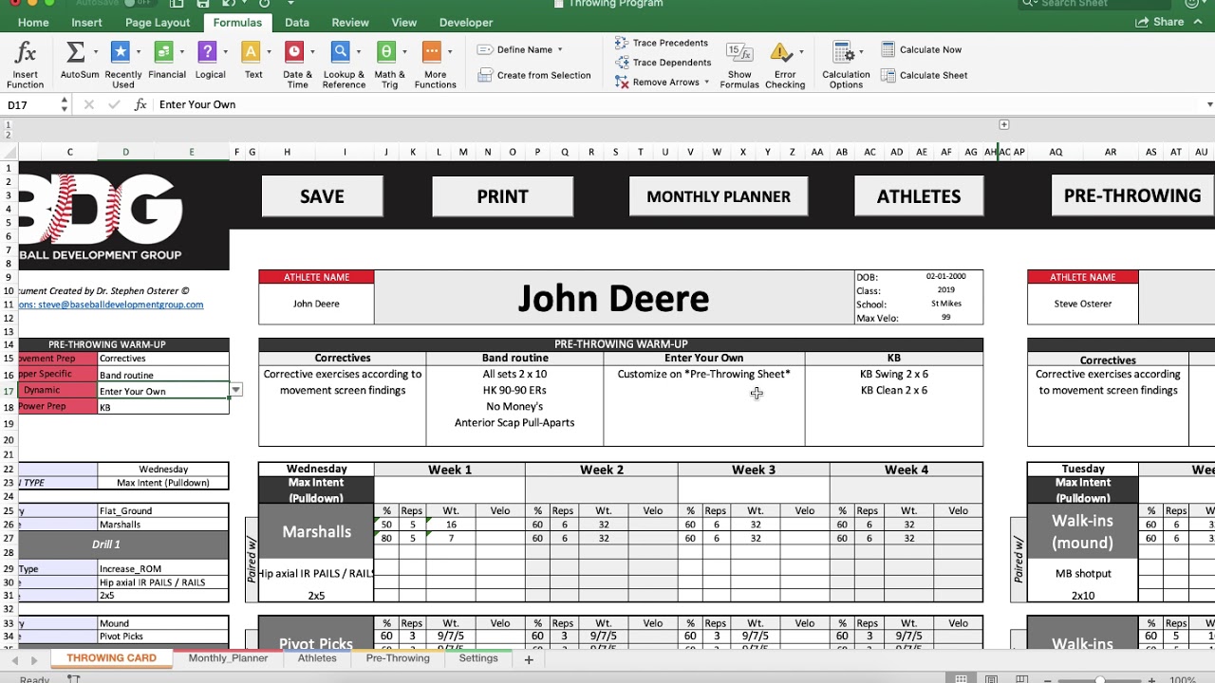The height and width of the screenshot is (683, 1215).
Task: Switch to the Athletes sheet tab
Action: click(317, 658)
